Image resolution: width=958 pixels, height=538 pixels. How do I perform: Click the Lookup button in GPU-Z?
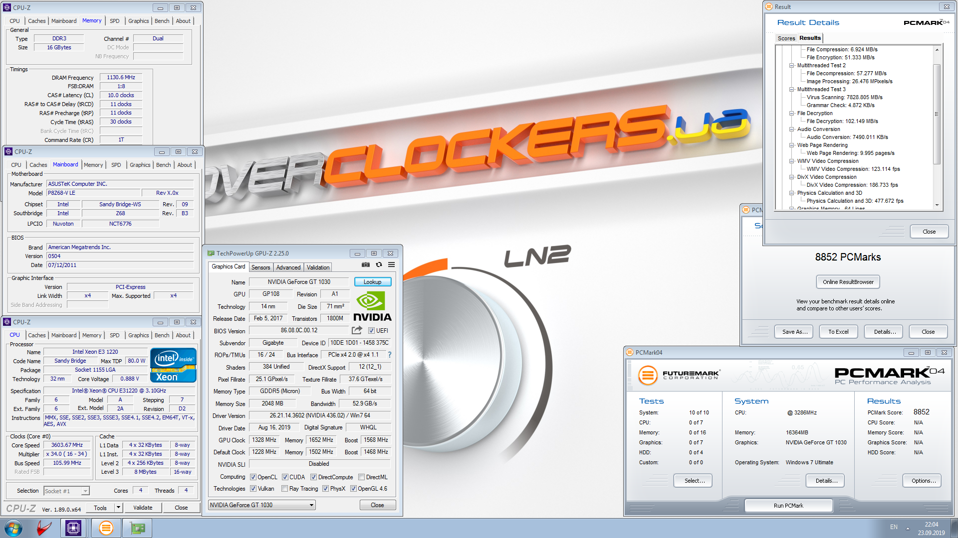372,282
